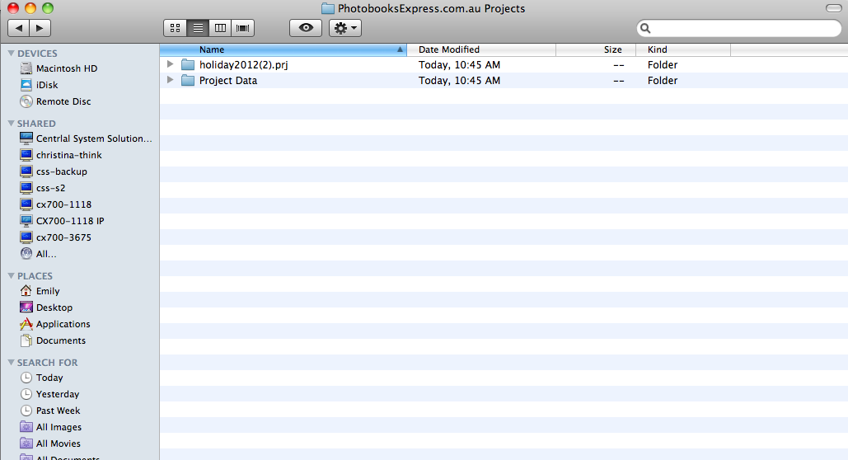Click the Project Data name text

[x=228, y=81]
